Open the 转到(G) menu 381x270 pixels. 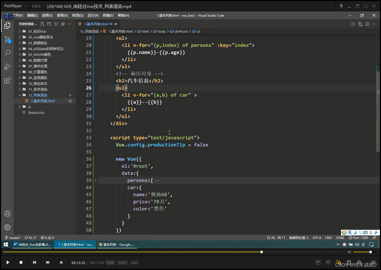pos(78,16)
